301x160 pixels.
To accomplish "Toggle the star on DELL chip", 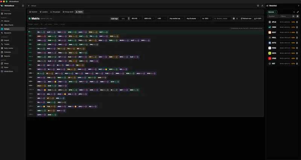I will pyautogui.click(x=55, y=94).
